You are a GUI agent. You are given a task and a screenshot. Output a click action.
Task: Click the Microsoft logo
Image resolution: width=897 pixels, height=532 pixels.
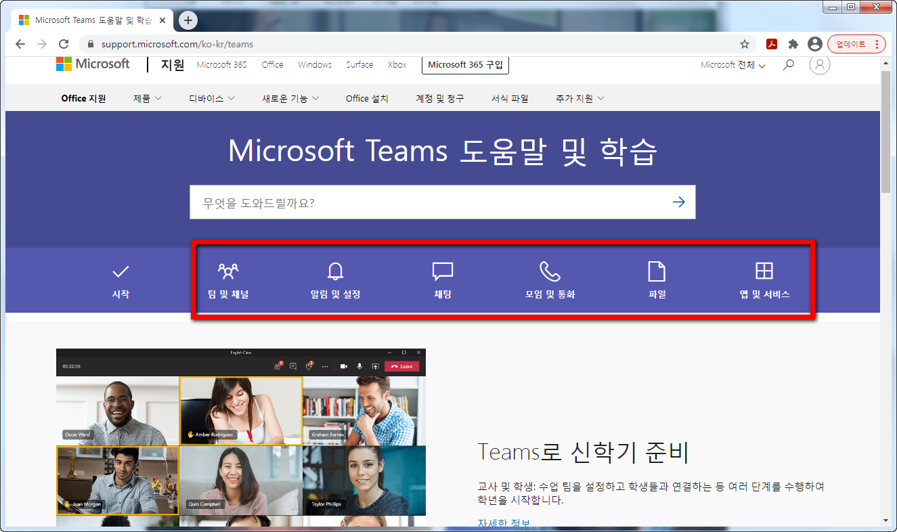(x=93, y=64)
